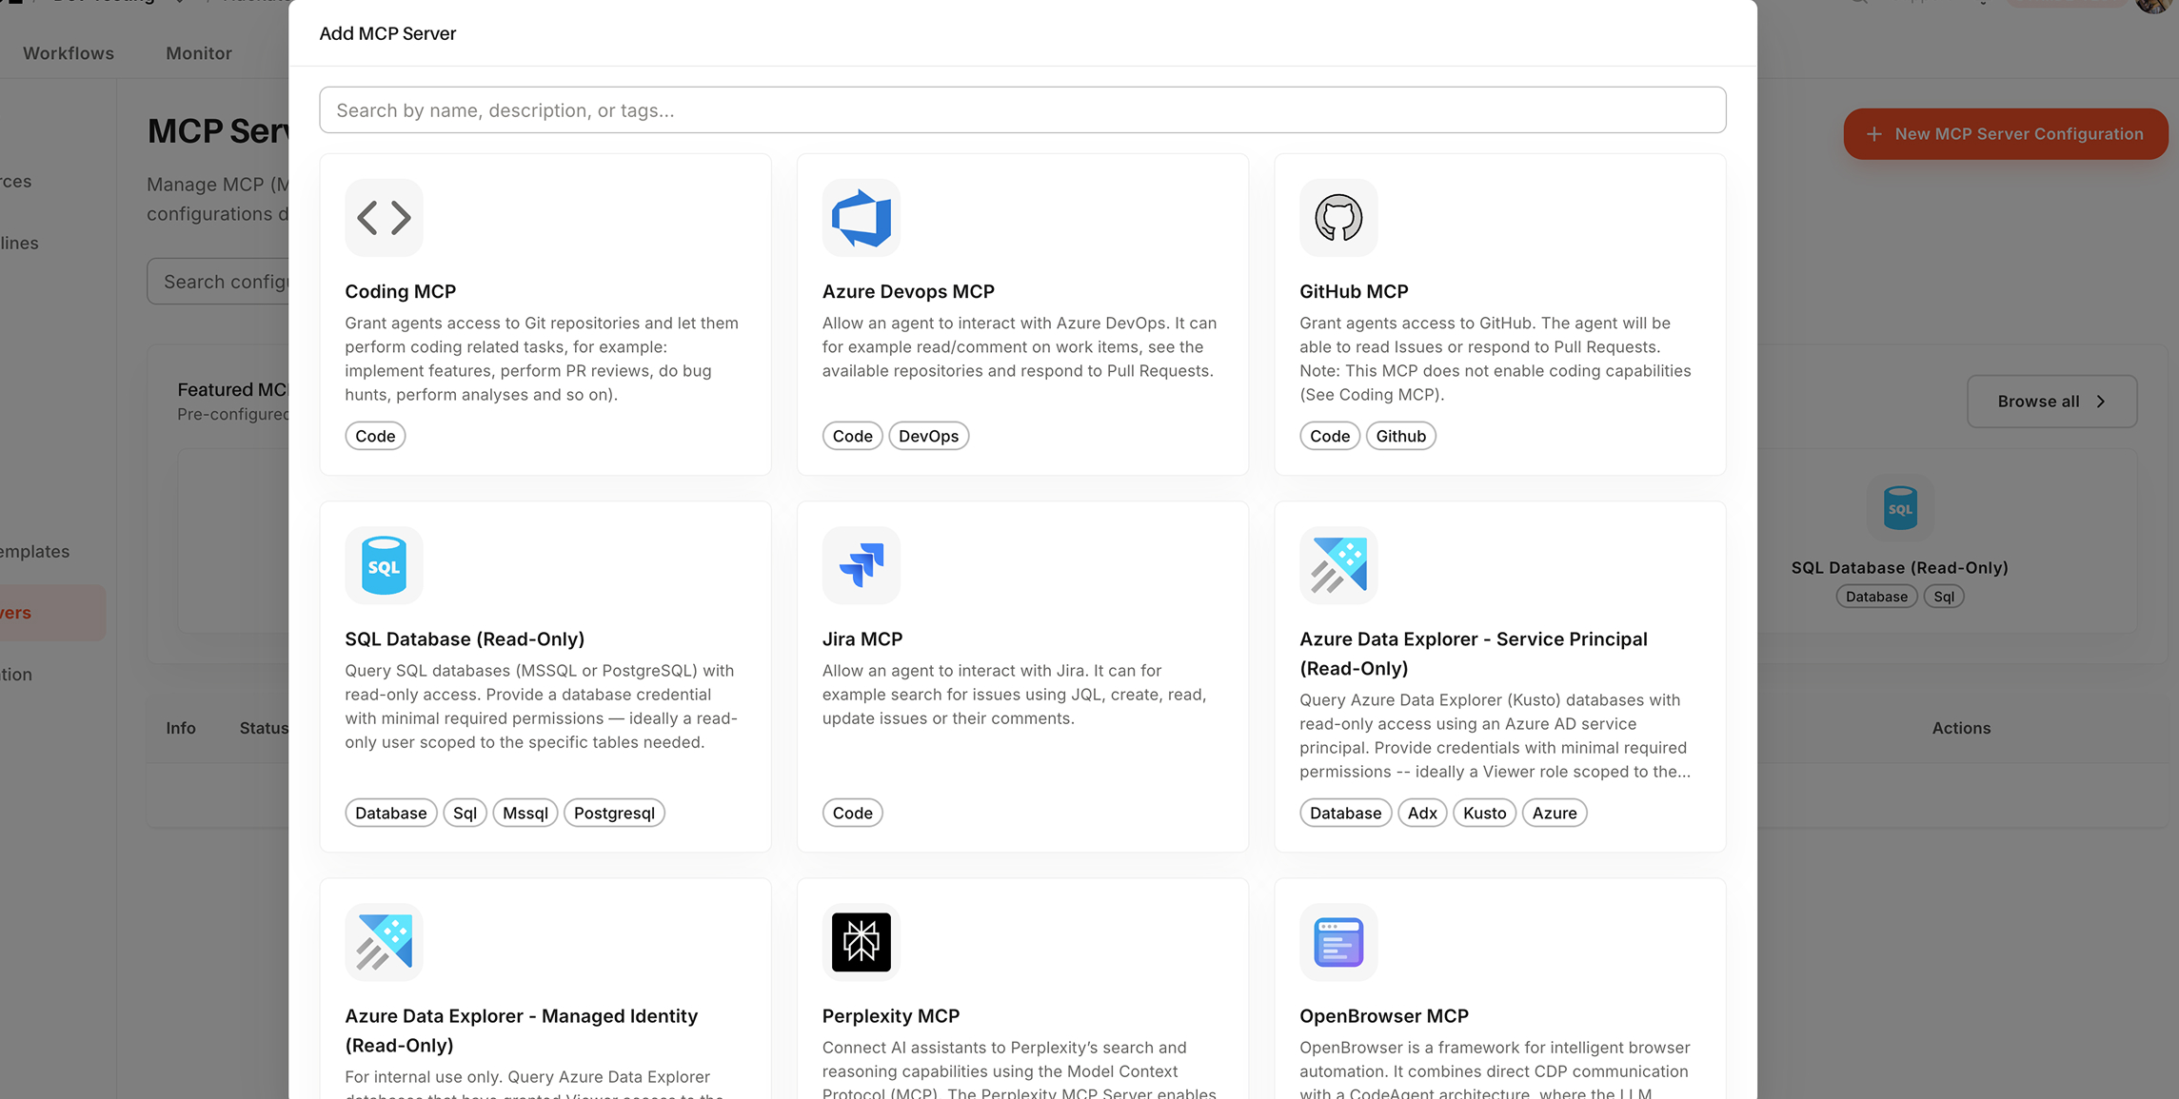The width and height of the screenshot is (2179, 1099).
Task: Click the Github tag on GitHub MCP card
Action: pyautogui.click(x=1400, y=436)
